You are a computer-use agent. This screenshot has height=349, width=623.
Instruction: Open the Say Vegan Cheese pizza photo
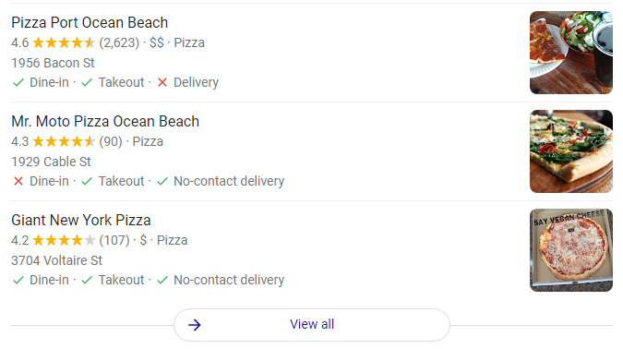pos(571,250)
